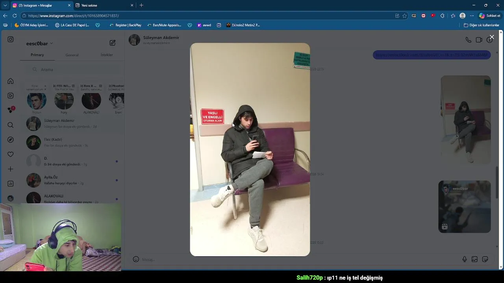
Task: Open conversation info icon
Action: pos(489,40)
